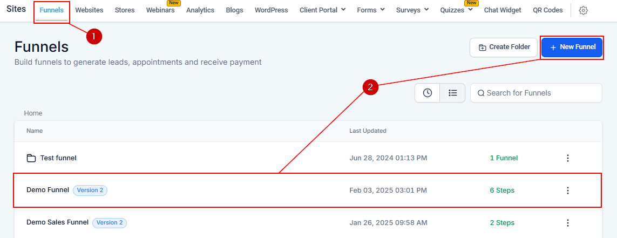Open the Webinars tab
The width and height of the screenshot is (617, 238).
(160, 10)
